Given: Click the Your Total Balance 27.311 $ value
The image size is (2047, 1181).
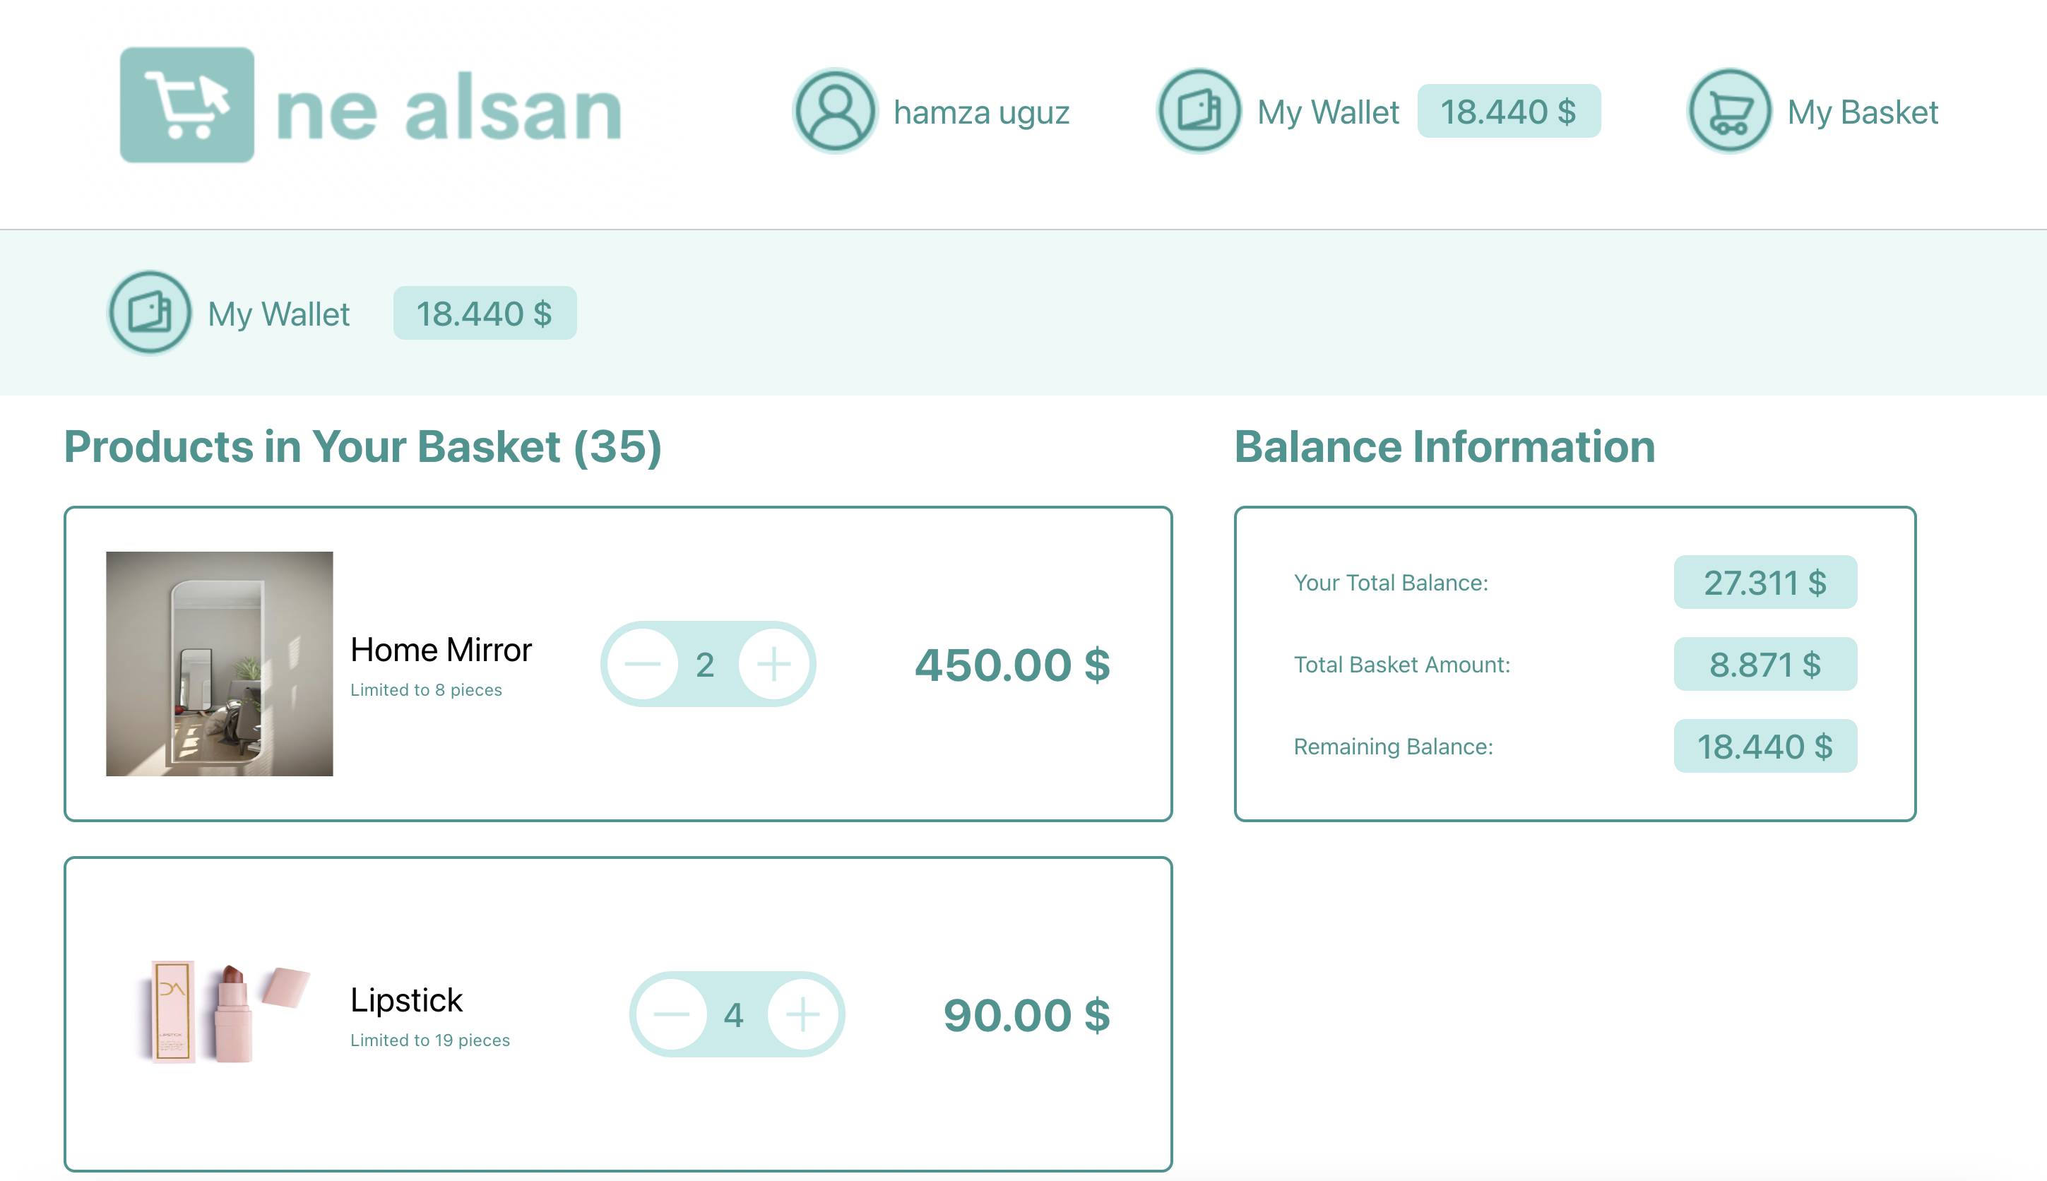Looking at the screenshot, I should tap(1764, 583).
